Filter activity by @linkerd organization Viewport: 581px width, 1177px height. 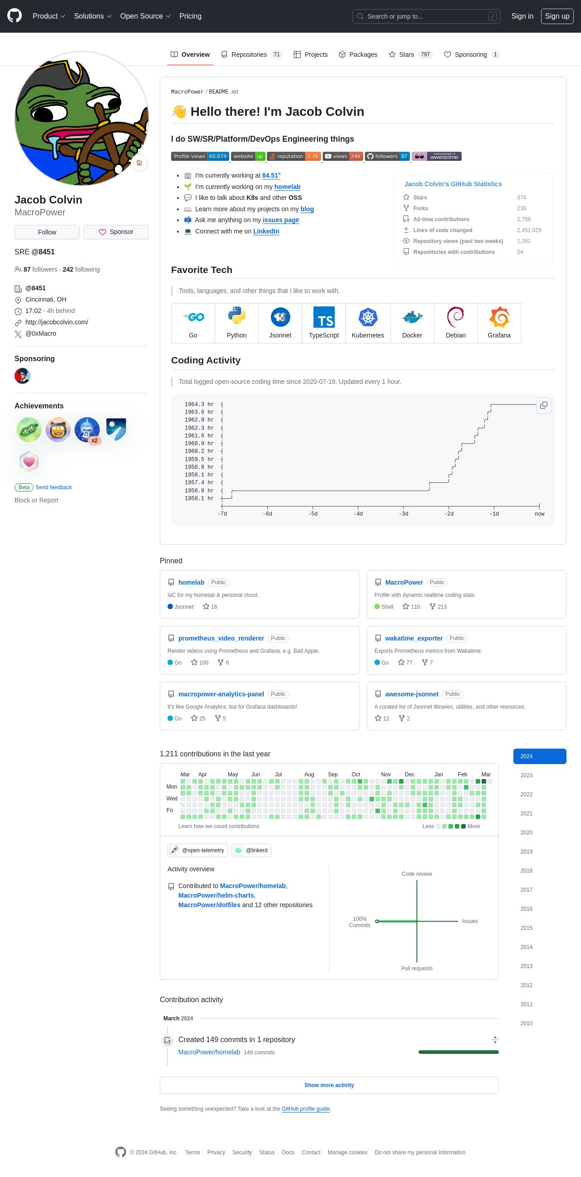251,850
